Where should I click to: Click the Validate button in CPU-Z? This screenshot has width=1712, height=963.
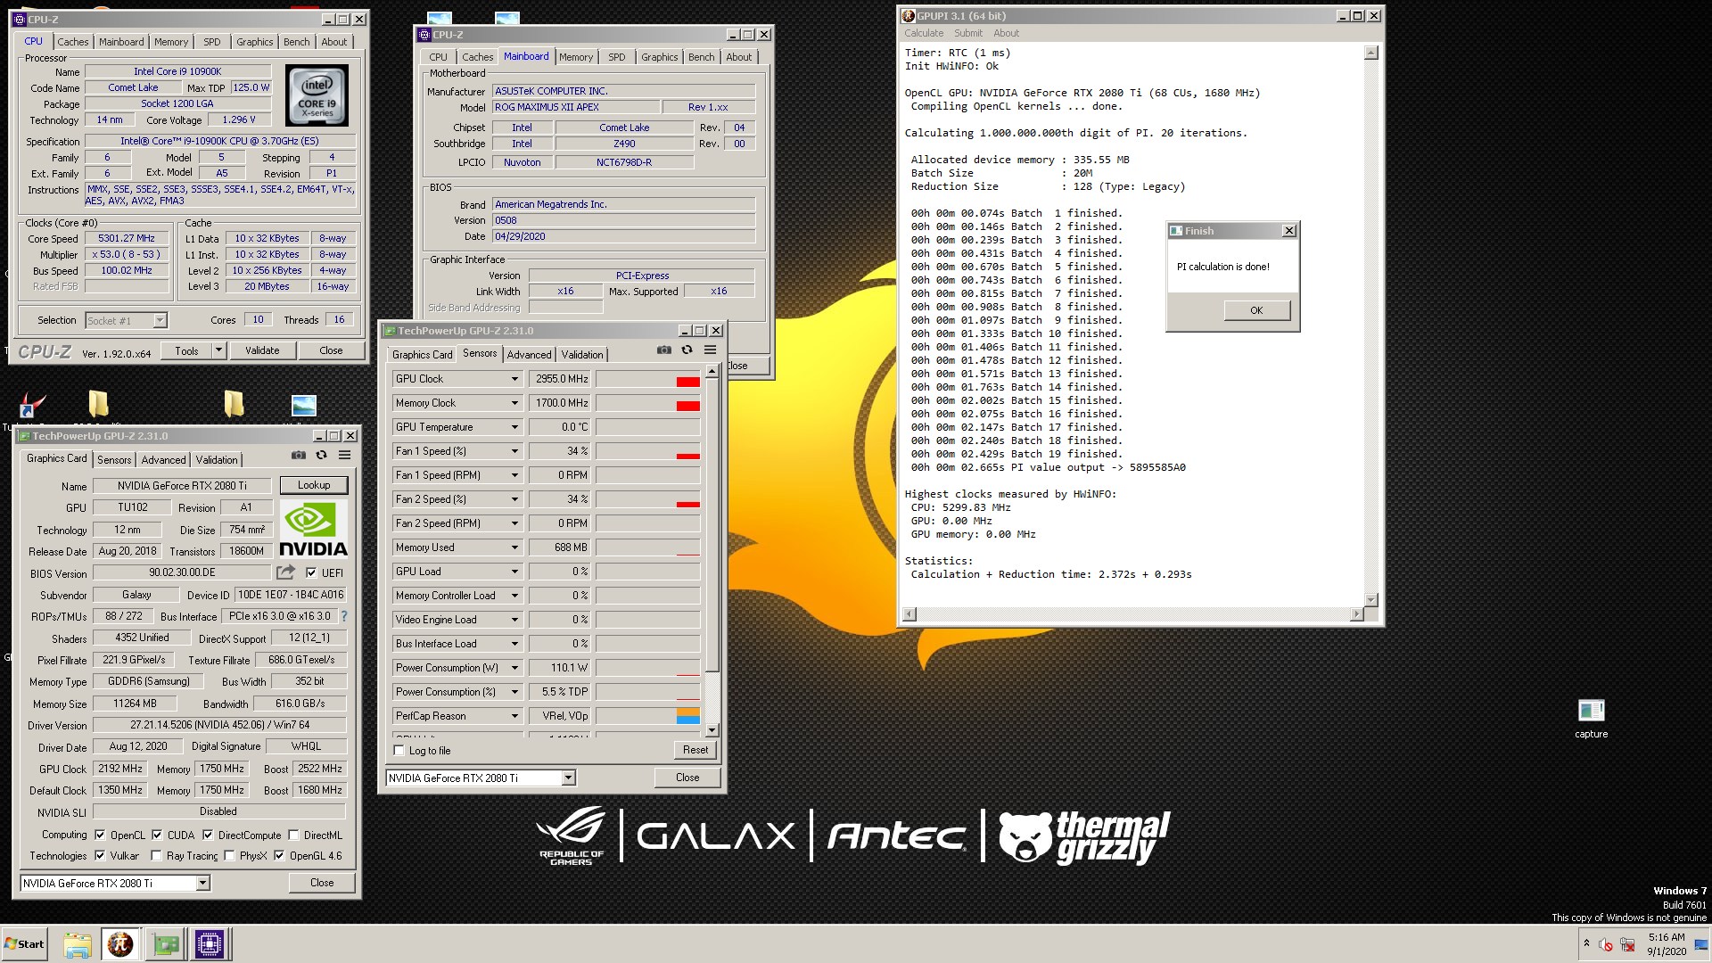click(262, 351)
